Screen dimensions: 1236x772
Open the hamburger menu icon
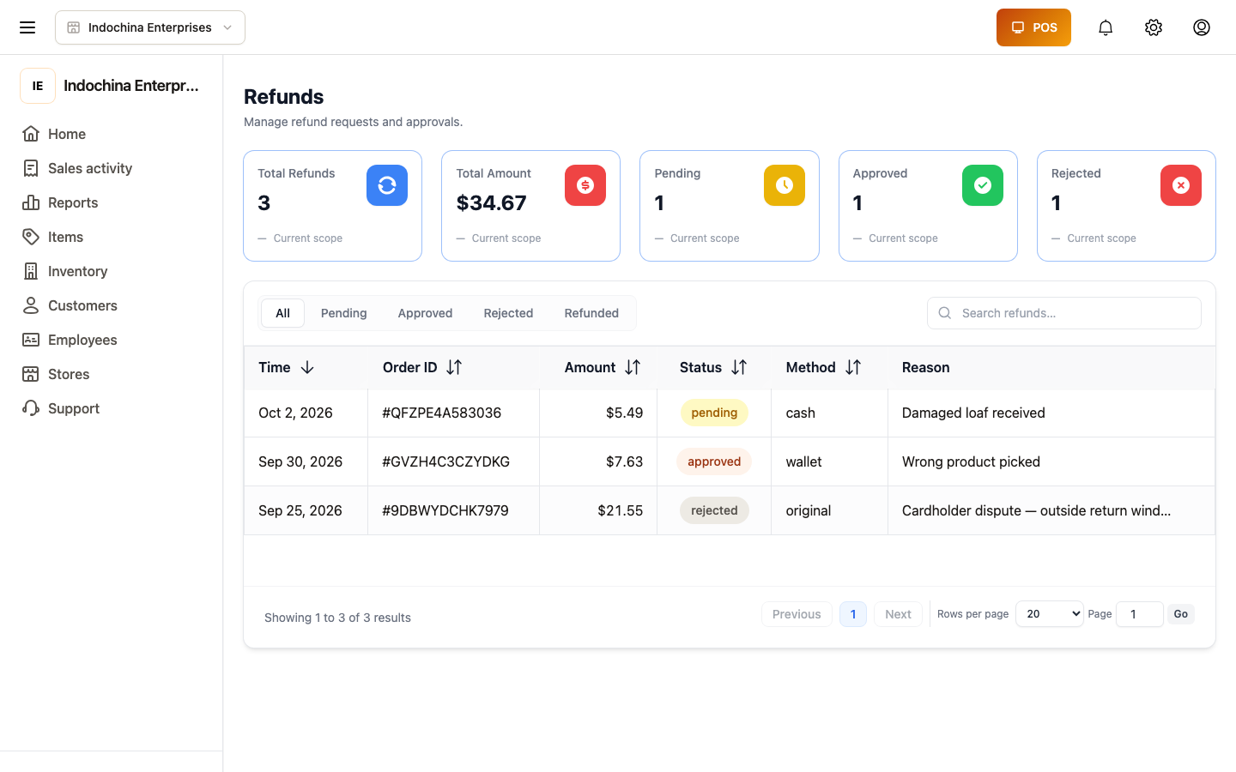pos(27,27)
